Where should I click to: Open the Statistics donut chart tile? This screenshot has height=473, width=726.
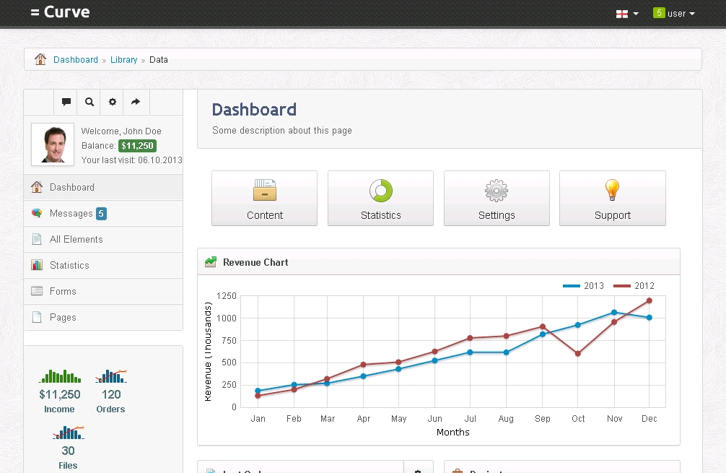(x=380, y=199)
